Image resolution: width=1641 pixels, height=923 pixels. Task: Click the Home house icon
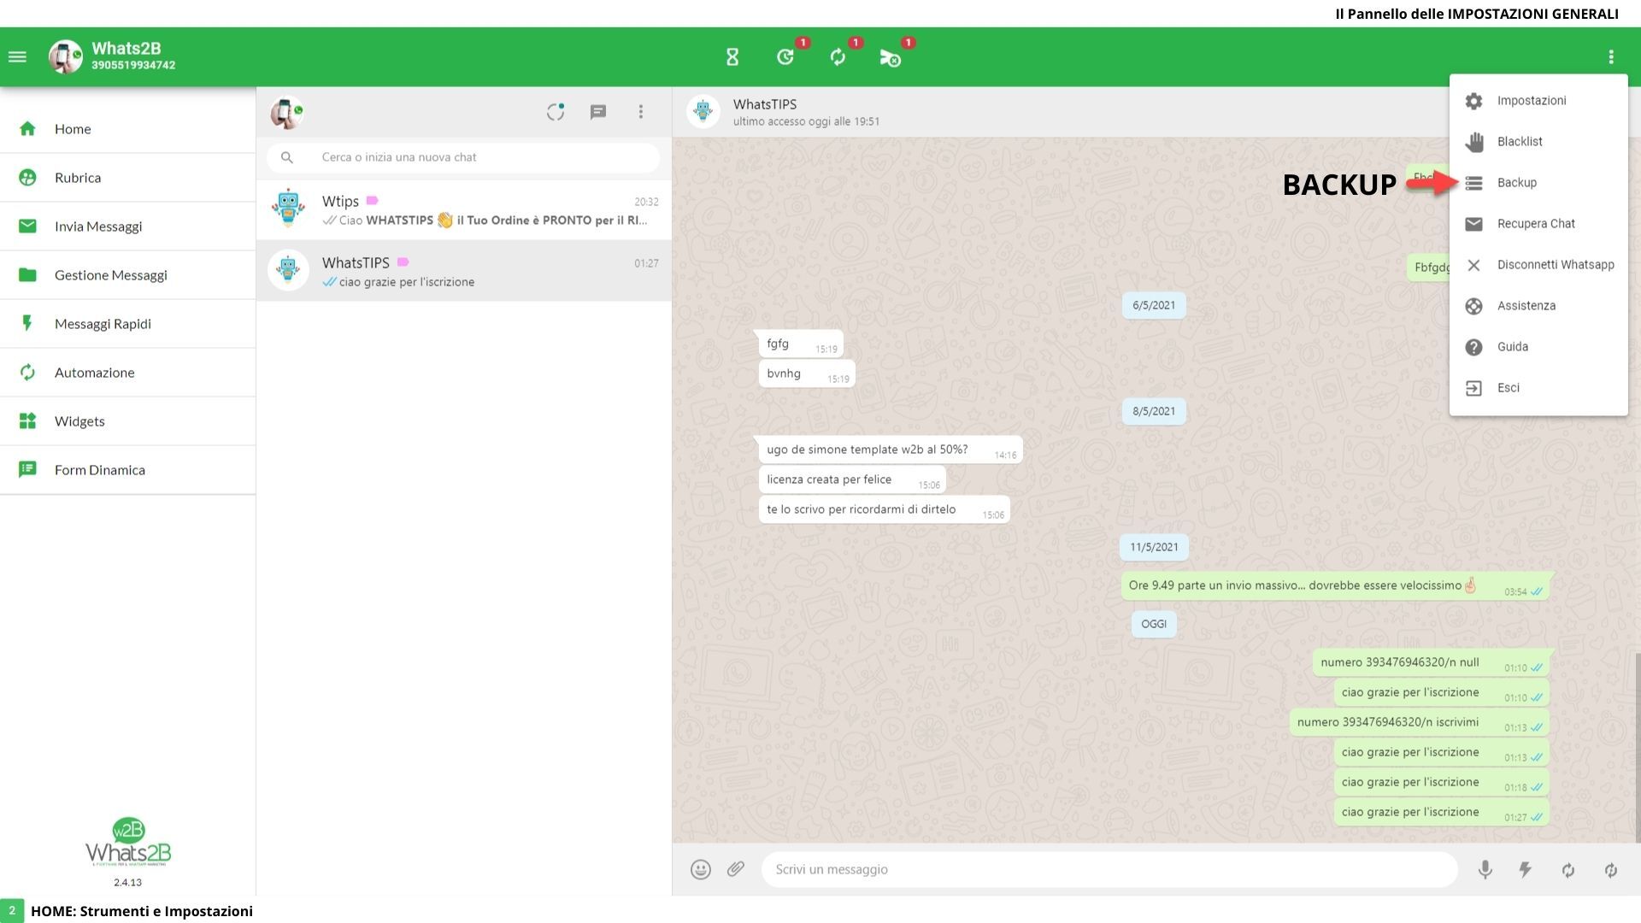27,129
